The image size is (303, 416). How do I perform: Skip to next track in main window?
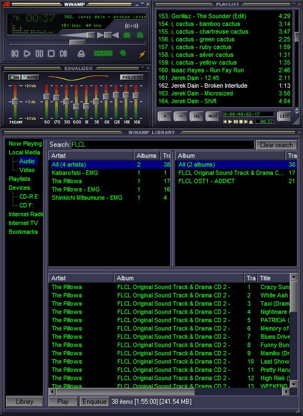(x=63, y=54)
